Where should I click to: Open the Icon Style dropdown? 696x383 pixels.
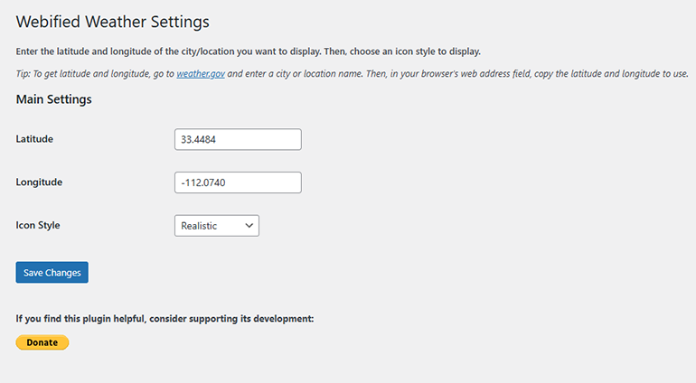coord(216,226)
